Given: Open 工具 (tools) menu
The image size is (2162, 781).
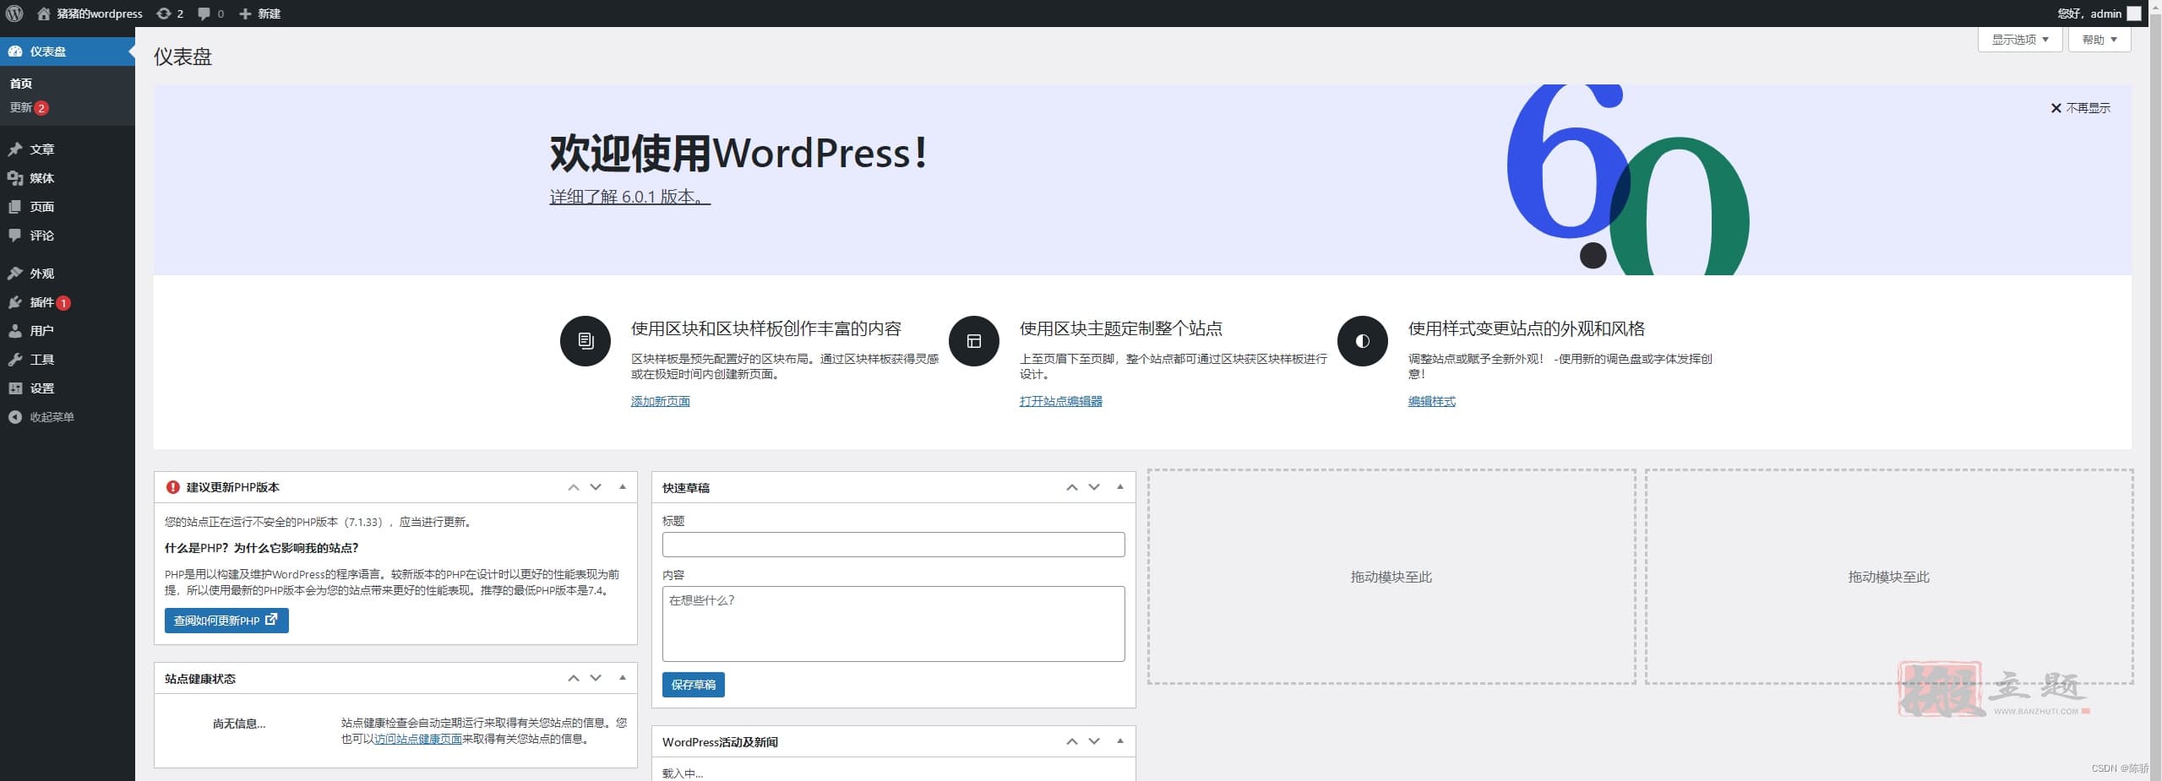Looking at the screenshot, I should coord(68,360).
